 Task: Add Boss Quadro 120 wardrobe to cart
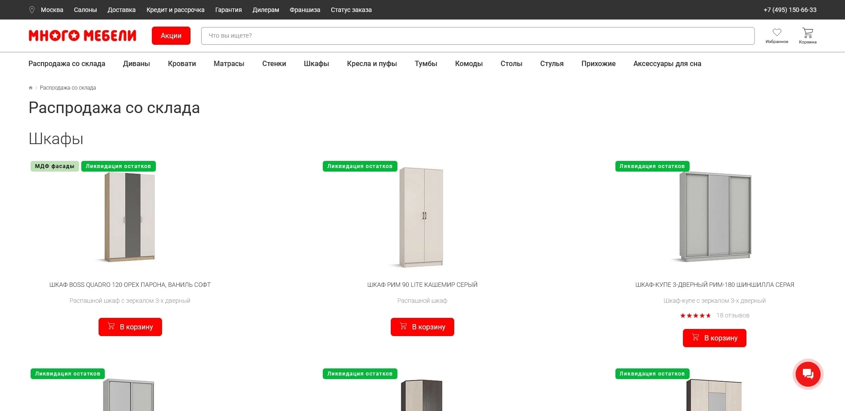130,327
